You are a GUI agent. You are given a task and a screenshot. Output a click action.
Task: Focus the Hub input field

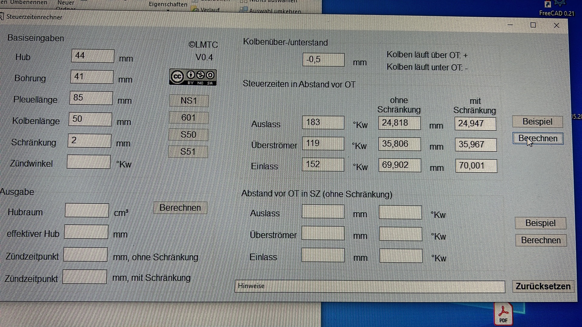(93, 56)
